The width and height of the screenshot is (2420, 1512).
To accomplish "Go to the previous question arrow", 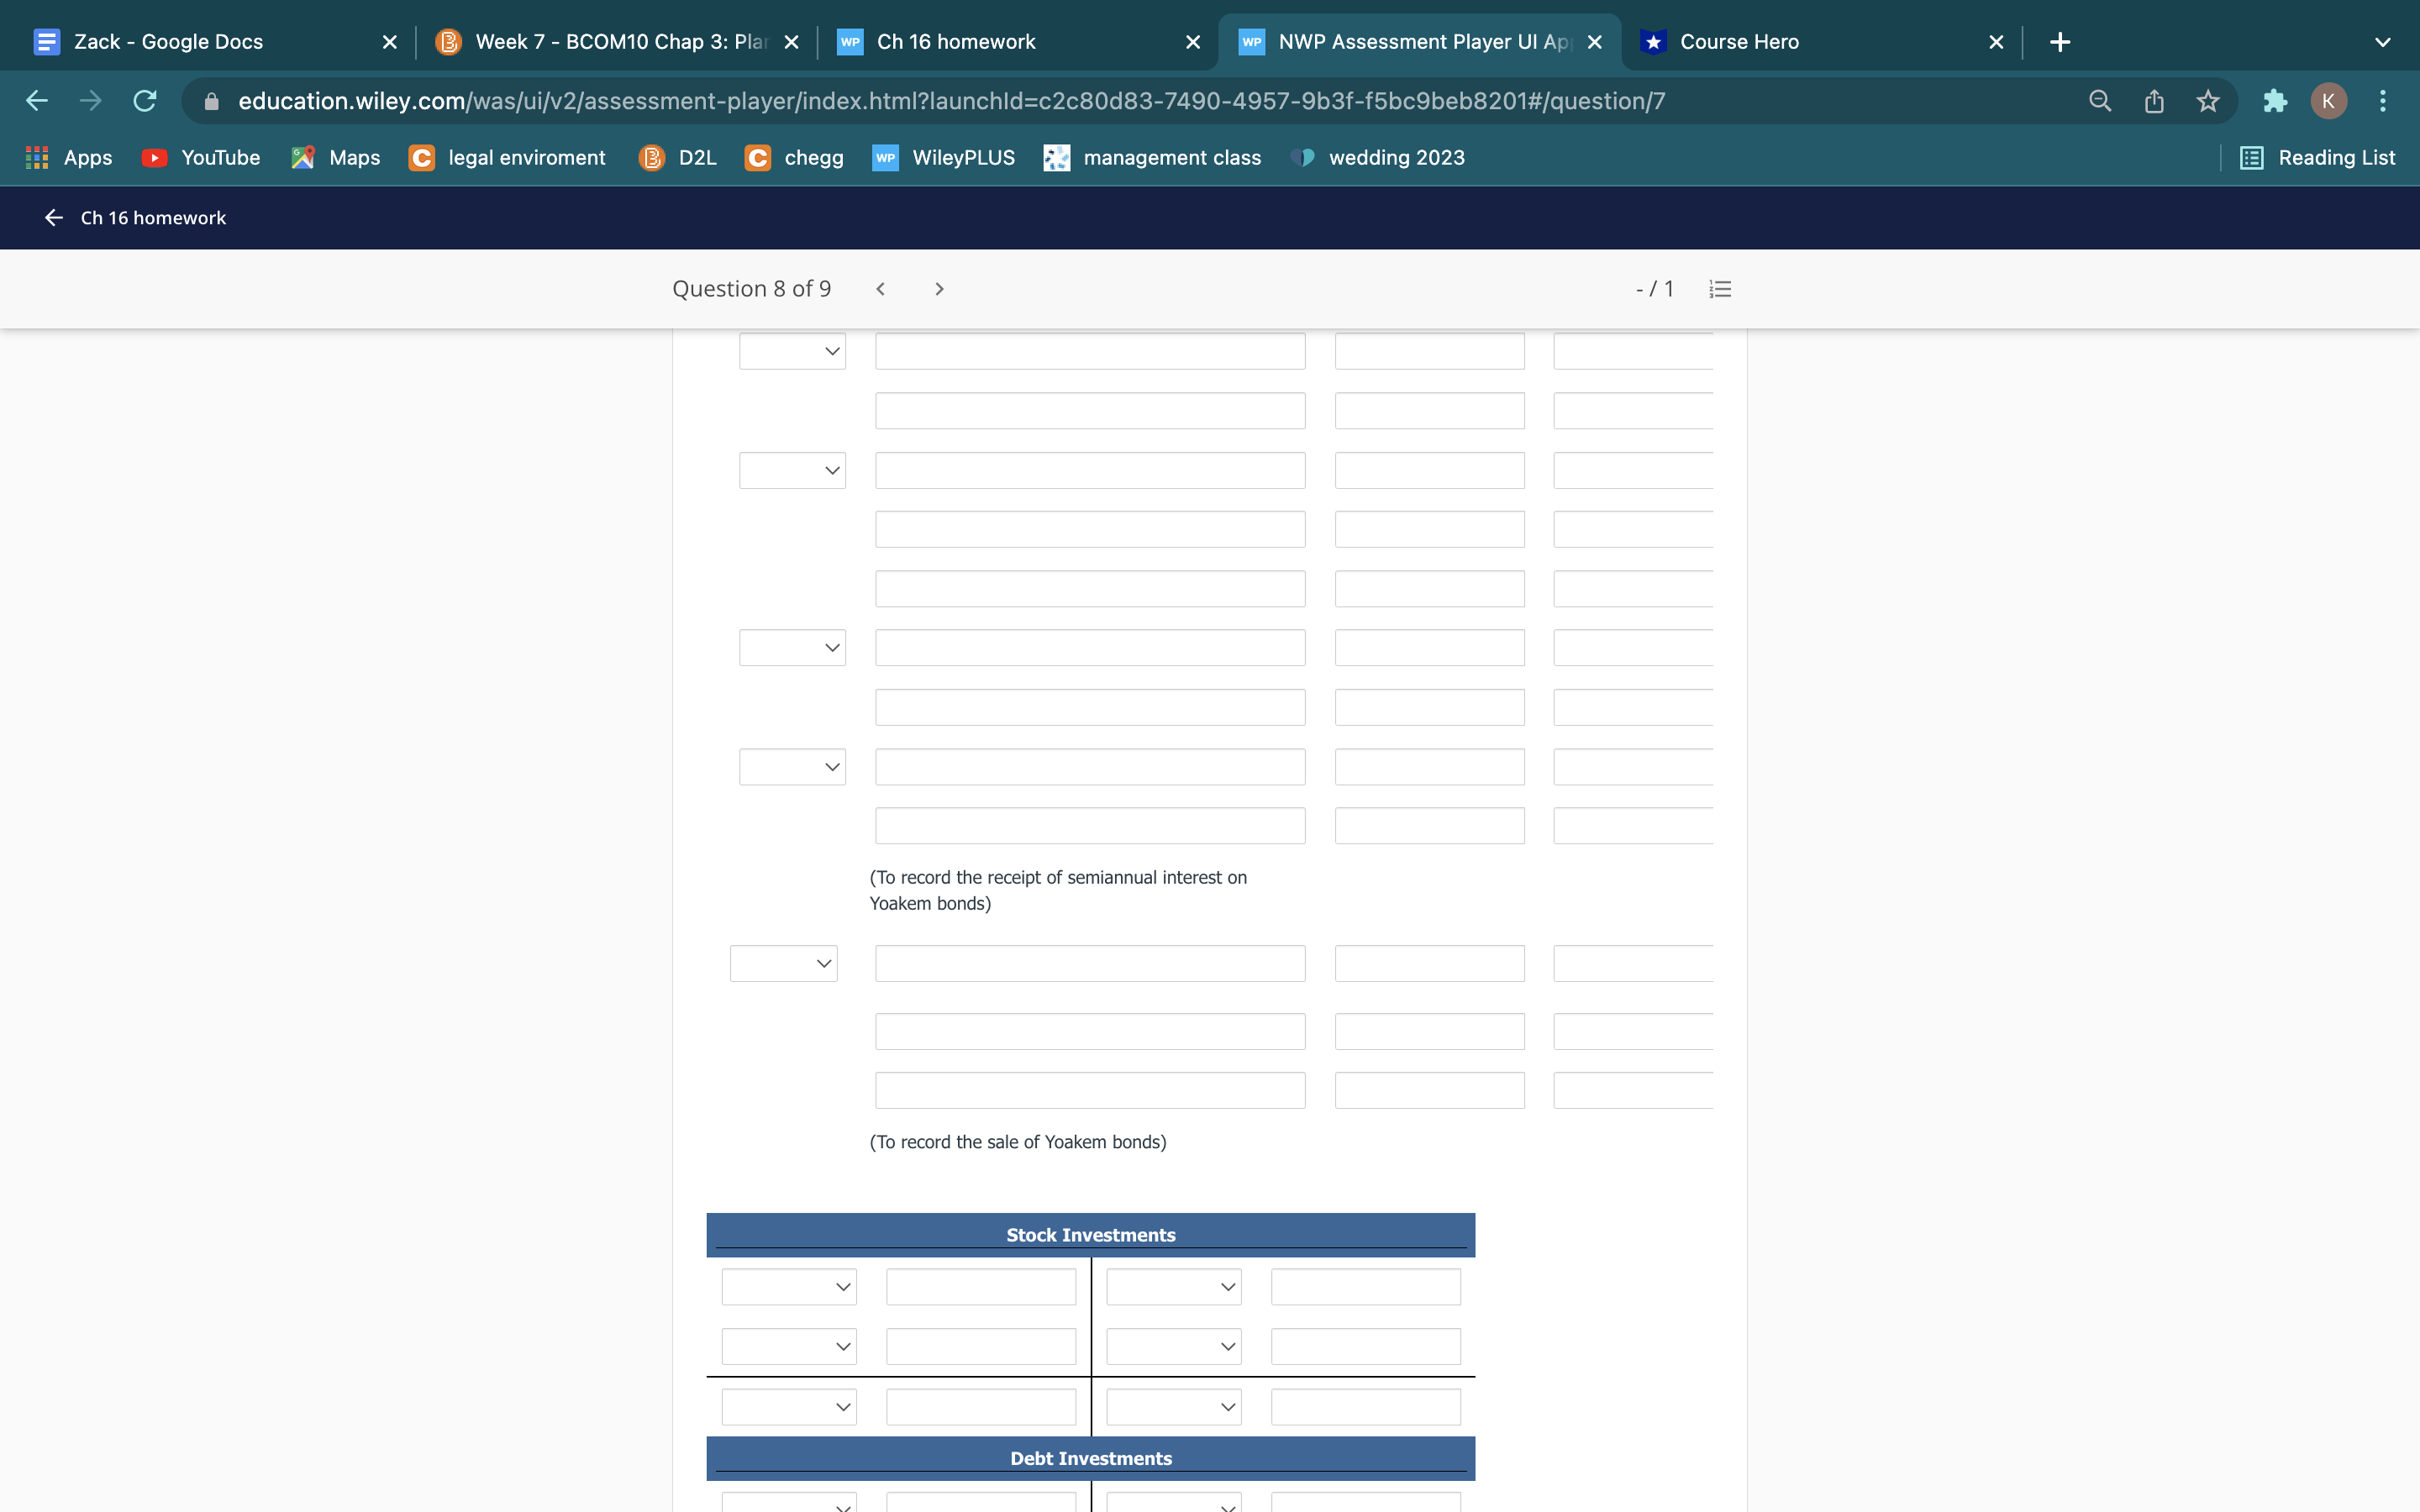I will click(880, 289).
